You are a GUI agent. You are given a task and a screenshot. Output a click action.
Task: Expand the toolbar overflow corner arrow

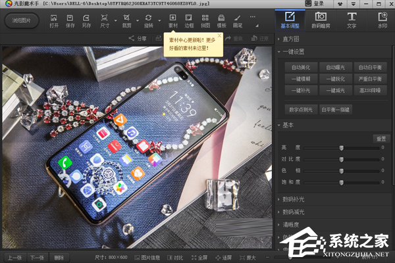(x=257, y=26)
